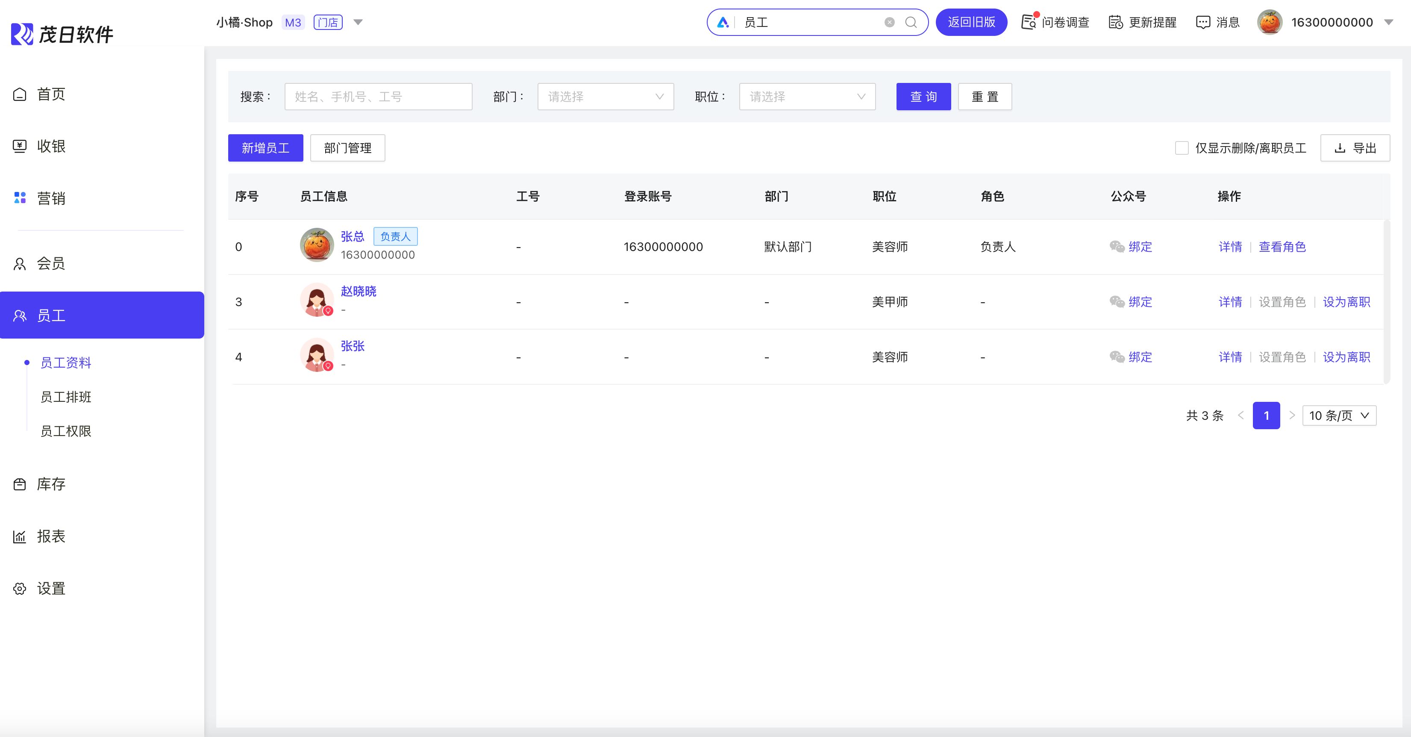Image resolution: width=1411 pixels, height=737 pixels.
Task: Focus the 姓名、手机号、工号 search input
Action: [378, 97]
